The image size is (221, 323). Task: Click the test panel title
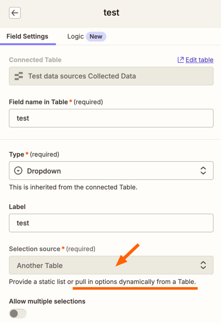pos(111,13)
